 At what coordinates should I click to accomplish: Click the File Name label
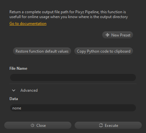18,68
